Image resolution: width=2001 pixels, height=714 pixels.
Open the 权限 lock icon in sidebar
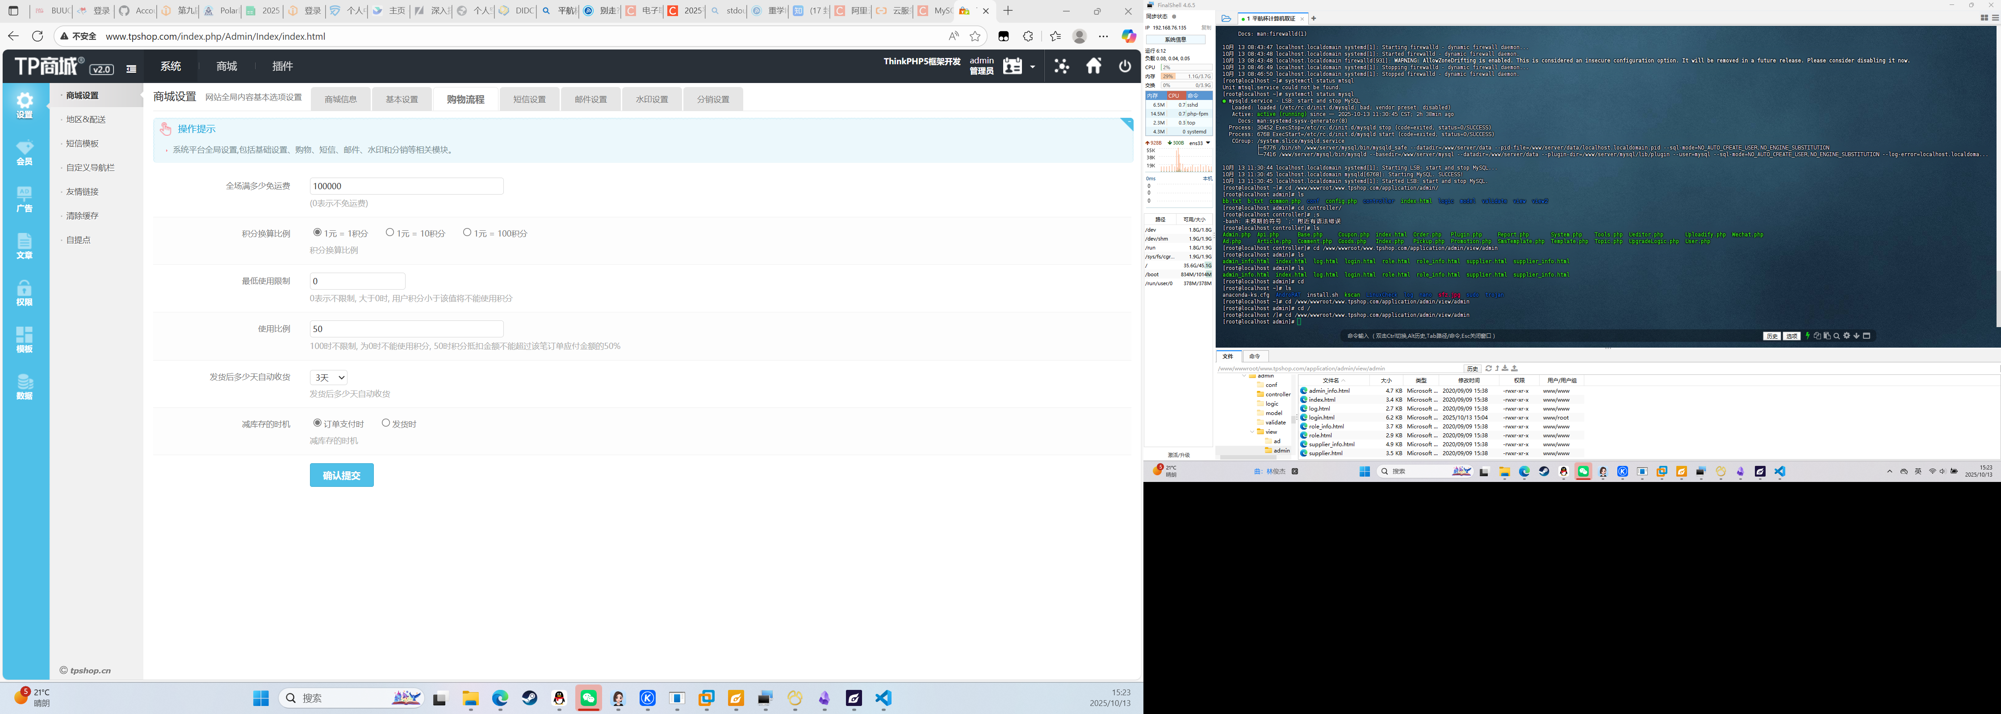click(x=25, y=293)
